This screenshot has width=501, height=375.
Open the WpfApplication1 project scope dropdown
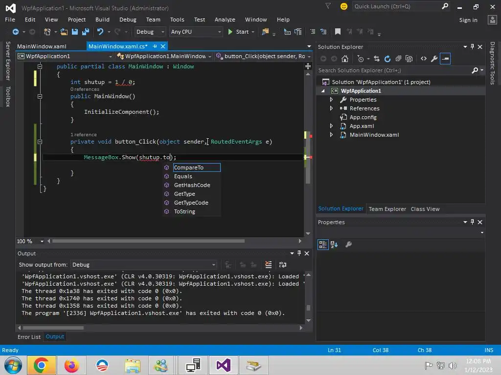(65, 56)
